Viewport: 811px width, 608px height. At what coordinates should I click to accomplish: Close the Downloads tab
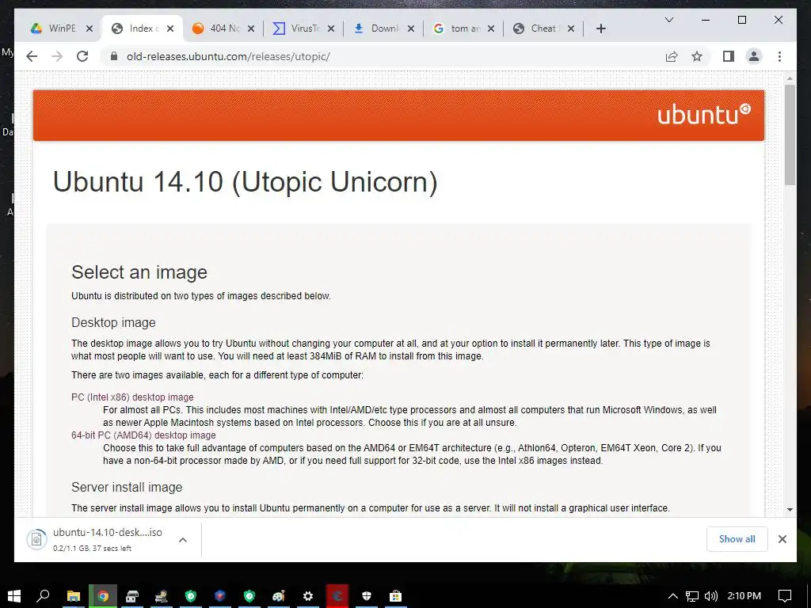click(x=411, y=28)
